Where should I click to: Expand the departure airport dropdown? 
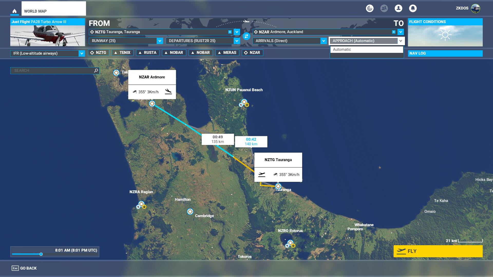click(x=237, y=32)
